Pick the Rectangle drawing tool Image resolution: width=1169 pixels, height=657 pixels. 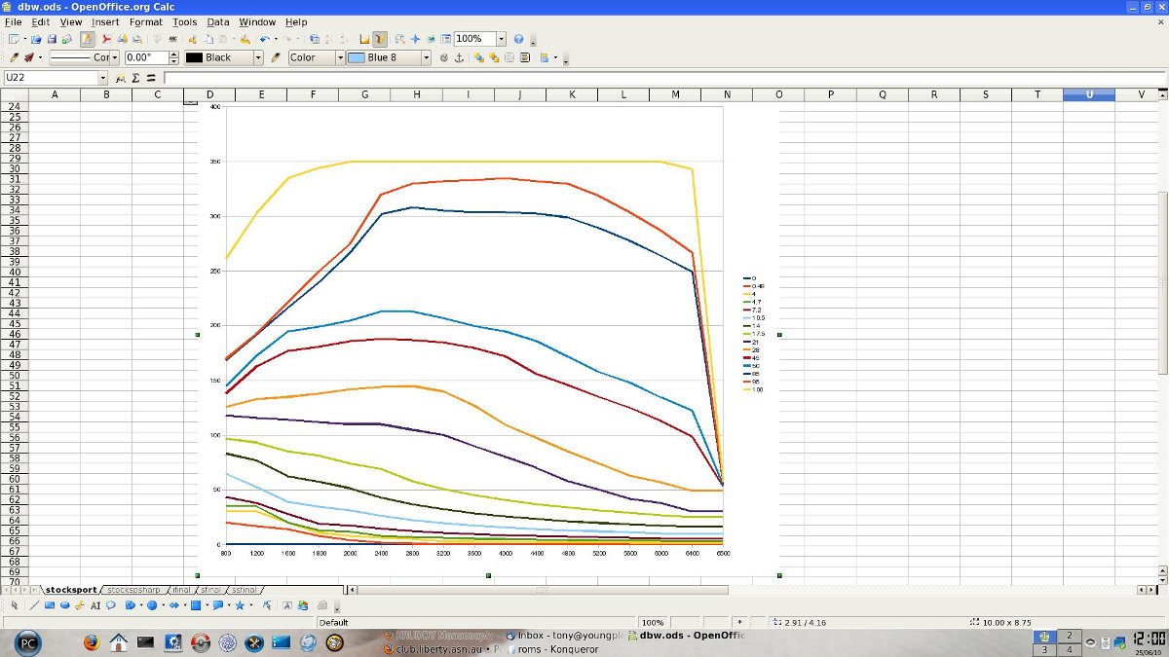(x=50, y=605)
